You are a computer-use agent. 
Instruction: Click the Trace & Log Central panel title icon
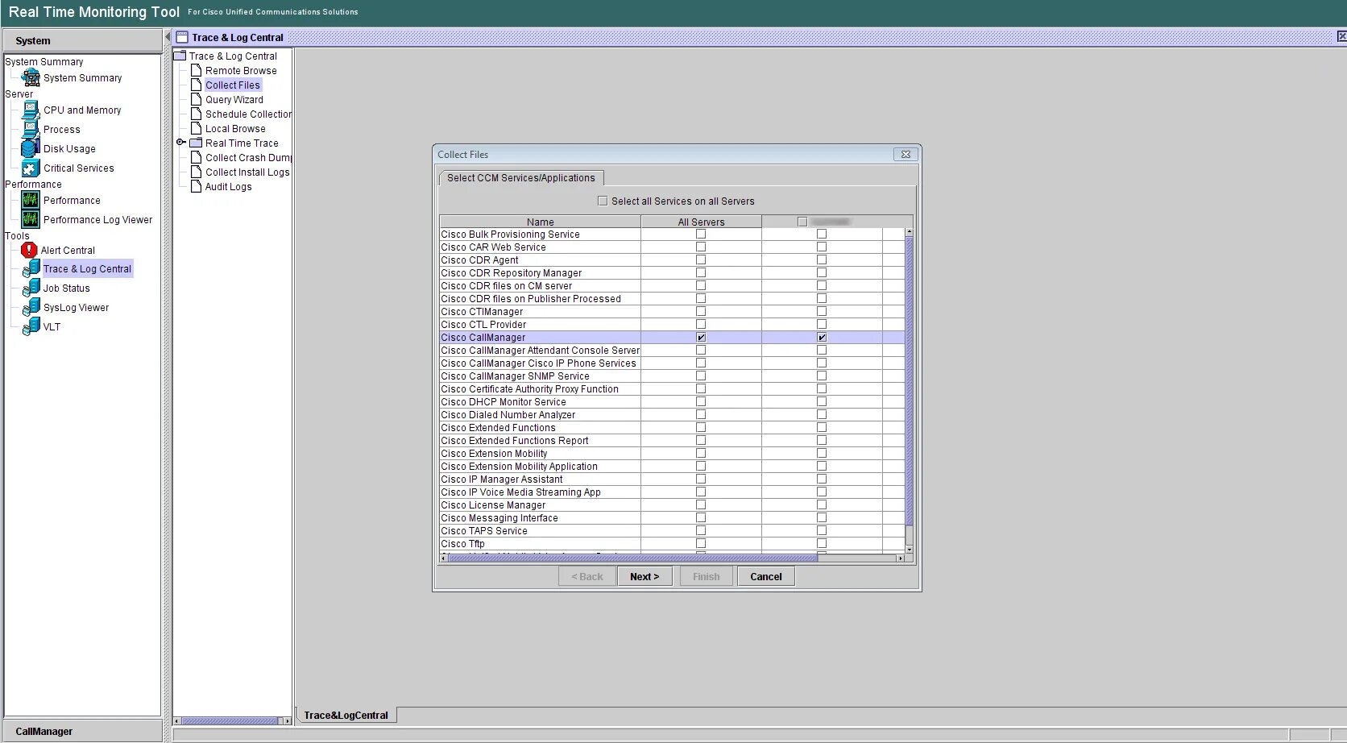click(182, 37)
